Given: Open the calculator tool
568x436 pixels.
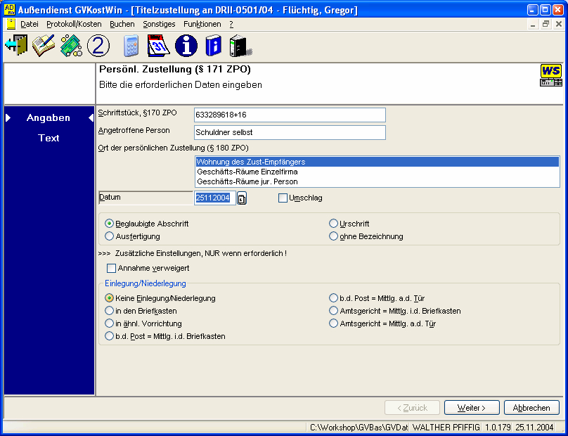Looking at the screenshot, I should (131, 46).
